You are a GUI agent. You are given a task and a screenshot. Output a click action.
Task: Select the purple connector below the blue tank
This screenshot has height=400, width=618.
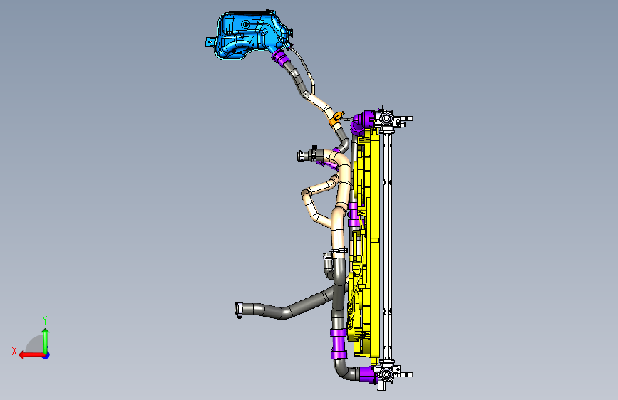[x=280, y=58]
